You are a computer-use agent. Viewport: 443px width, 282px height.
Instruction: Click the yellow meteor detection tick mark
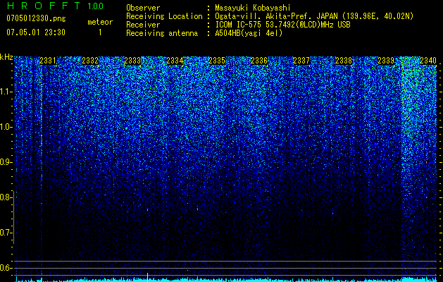pos(147,277)
